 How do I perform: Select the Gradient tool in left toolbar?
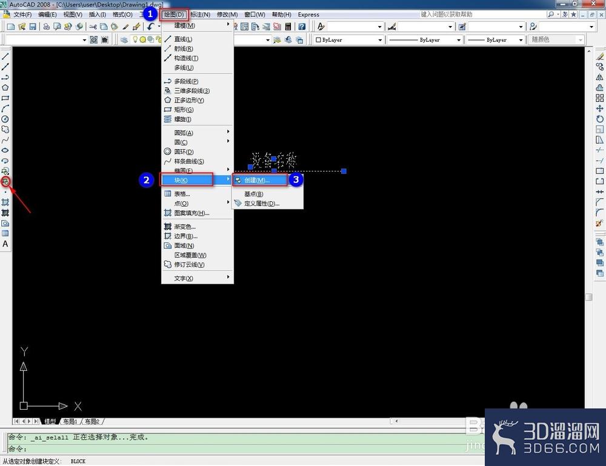5,213
